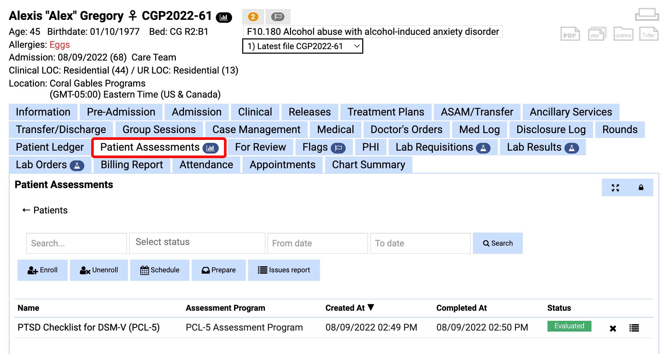Click the printer icon at top right

tap(647, 14)
